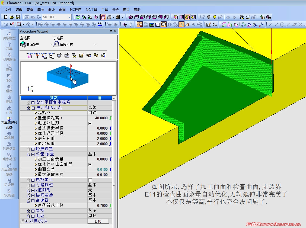
Task: Open the MODEL combo box dropdown
Action: pyautogui.click(x=69, y=17)
